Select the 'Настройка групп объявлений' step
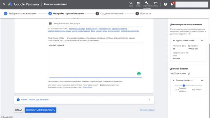The image size is (210, 118). click(66, 13)
